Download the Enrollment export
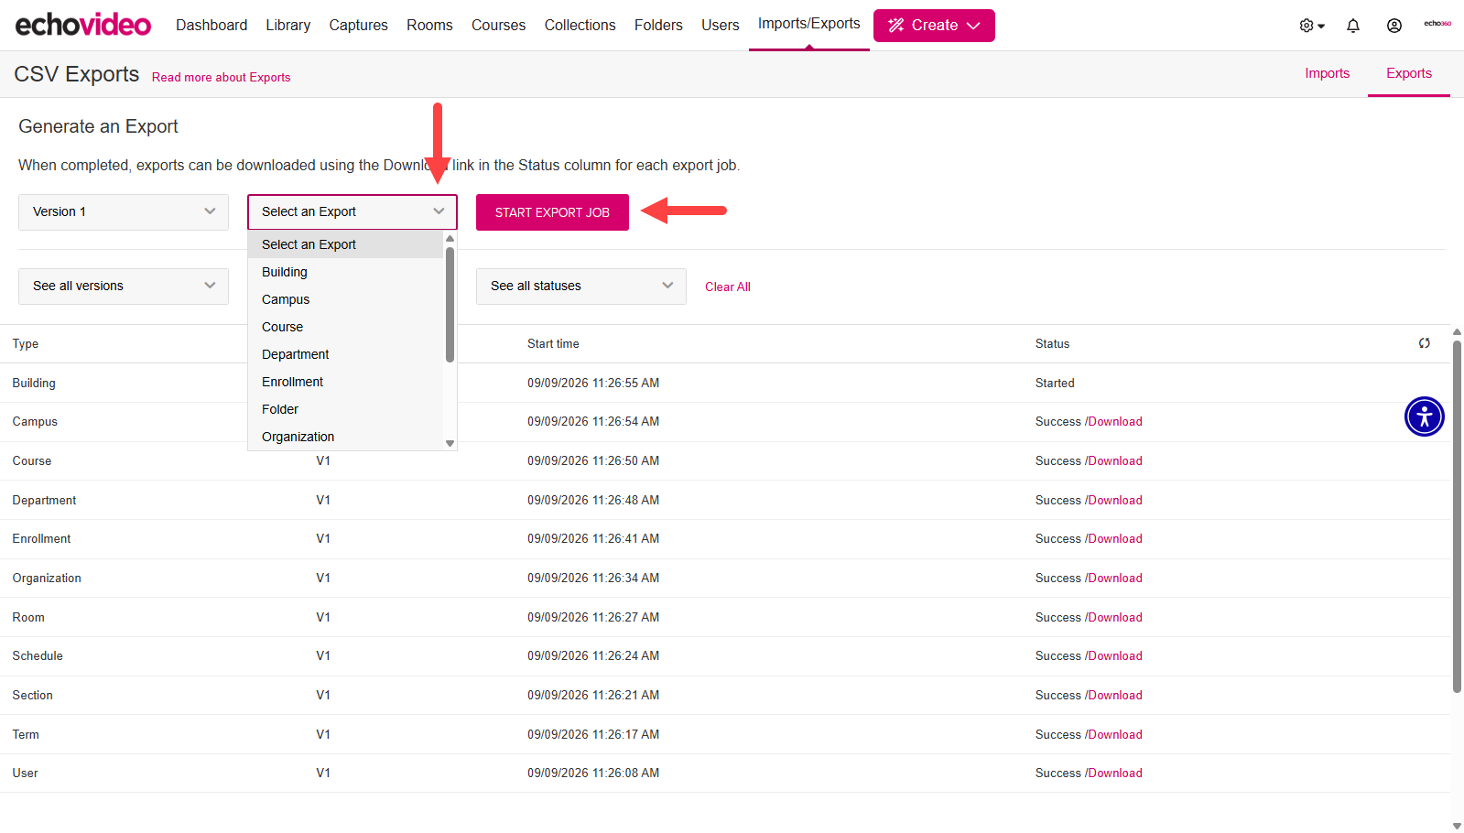 [x=1115, y=539]
